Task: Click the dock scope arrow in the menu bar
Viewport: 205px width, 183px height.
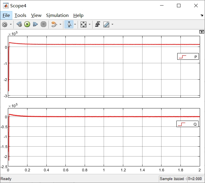Action: click(x=202, y=15)
